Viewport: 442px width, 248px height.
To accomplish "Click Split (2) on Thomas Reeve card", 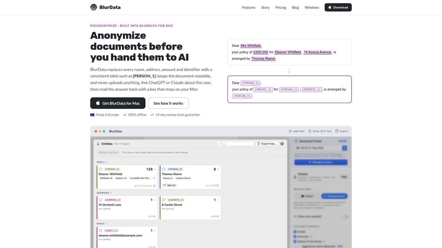I will [170, 185].
